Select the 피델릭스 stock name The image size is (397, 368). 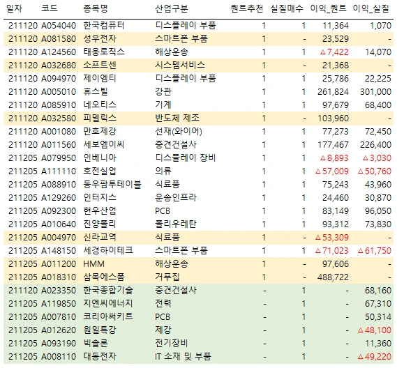100,118
